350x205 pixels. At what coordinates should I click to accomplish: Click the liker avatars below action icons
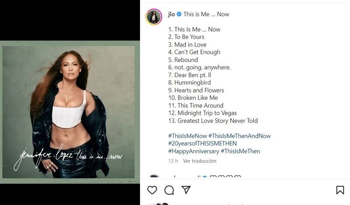(x=159, y=204)
